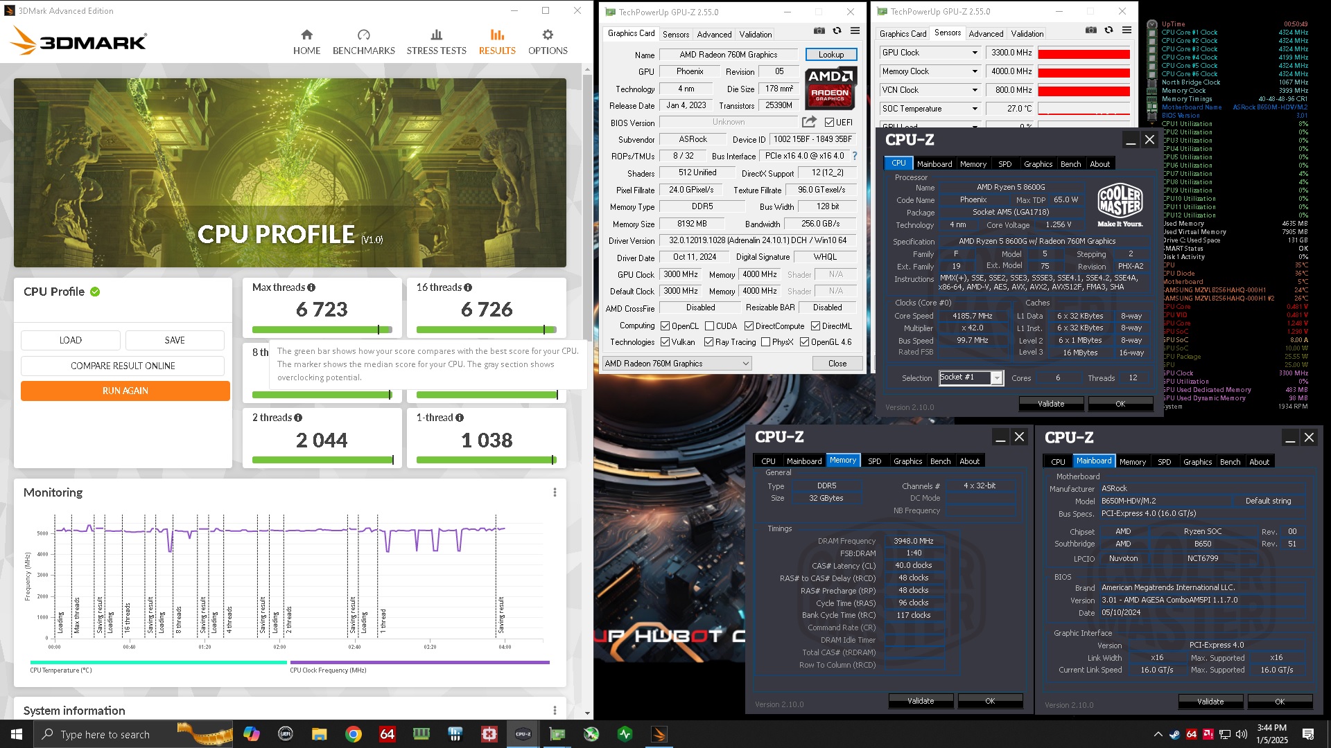Open Google Chrome from taskbar

click(x=353, y=734)
